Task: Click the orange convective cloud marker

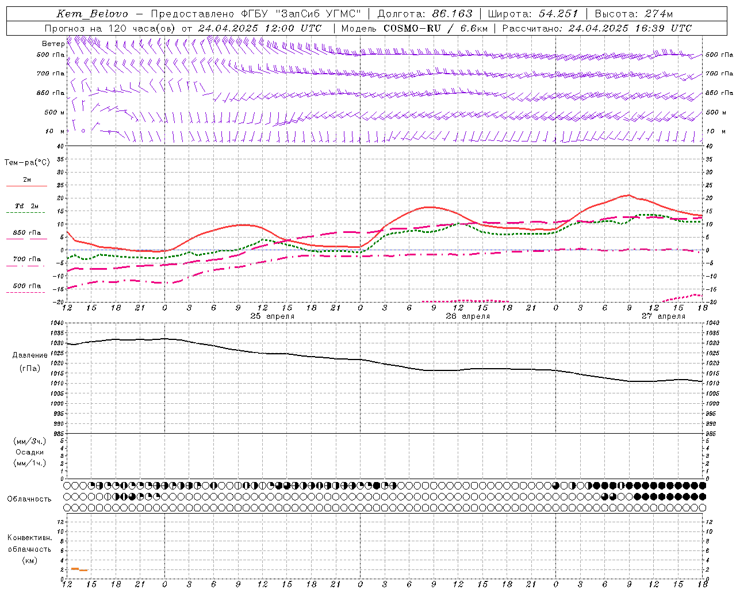Action: click(79, 569)
